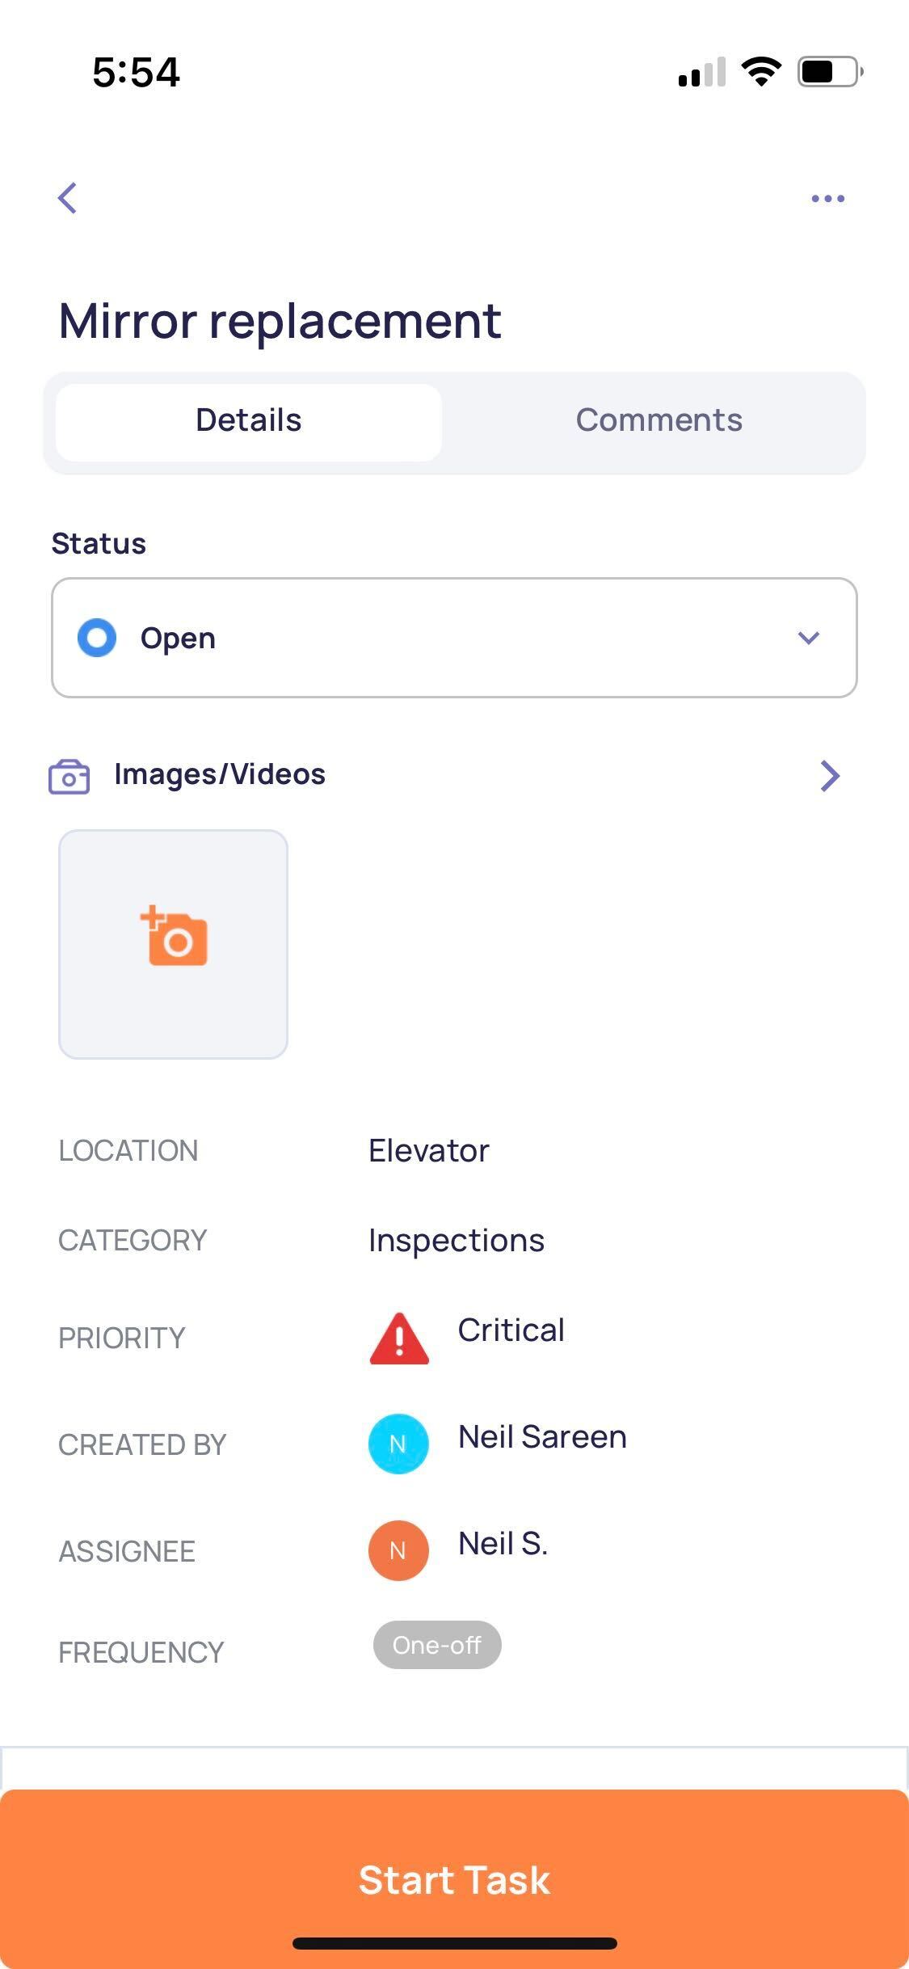Tap the orange assignee avatar for Neil S.
The image size is (909, 1969).
tap(398, 1550)
